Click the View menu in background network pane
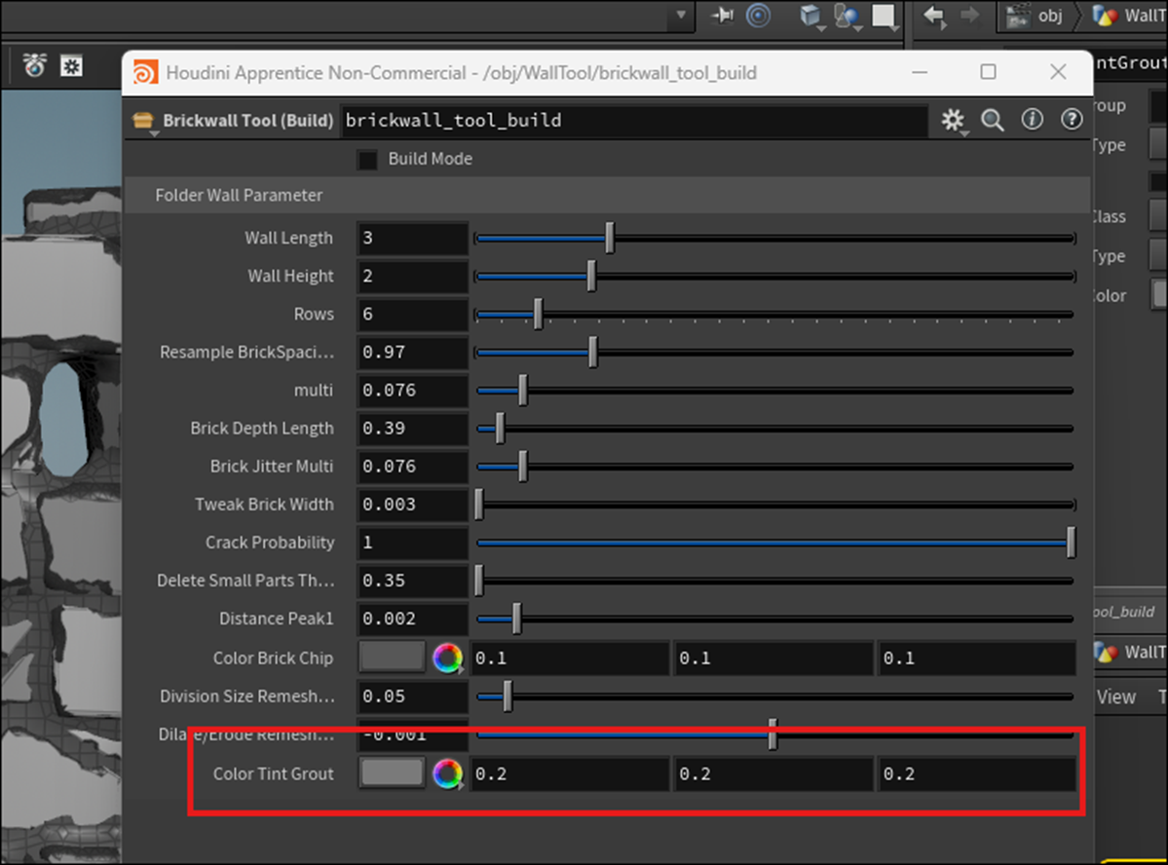This screenshot has height=865, width=1168. coord(1115,696)
